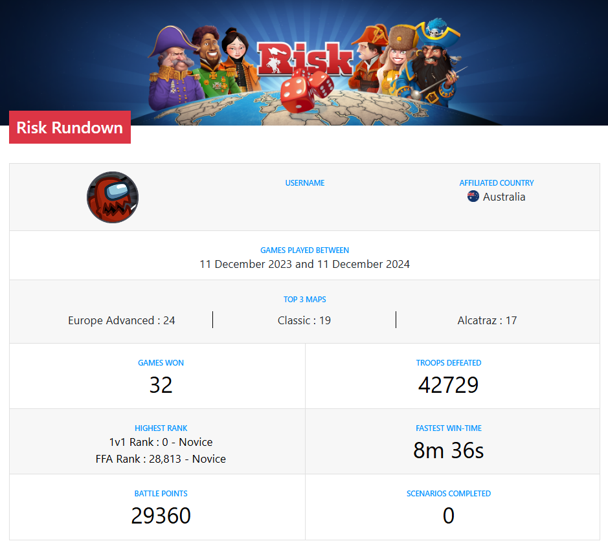
Task: Click the Games Won value 32
Action: click(x=161, y=385)
